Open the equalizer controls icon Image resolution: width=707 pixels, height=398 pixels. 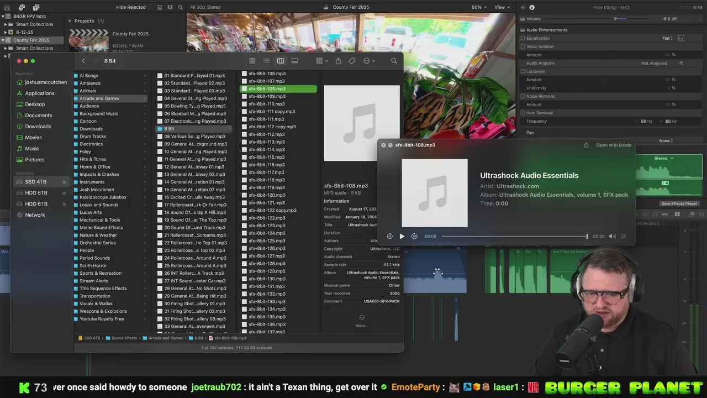click(x=681, y=38)
